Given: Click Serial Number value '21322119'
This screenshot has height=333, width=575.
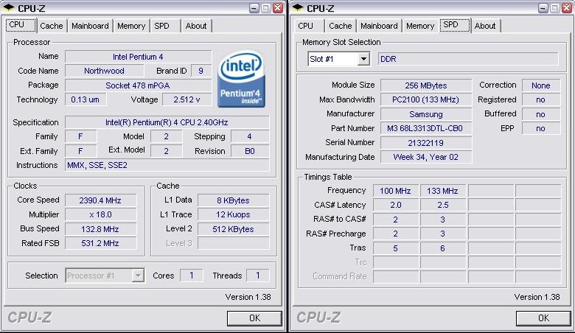Looking at the screenshot, I should pos(426,142).
